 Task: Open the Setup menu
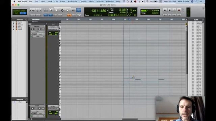click(x=91, y=1)
